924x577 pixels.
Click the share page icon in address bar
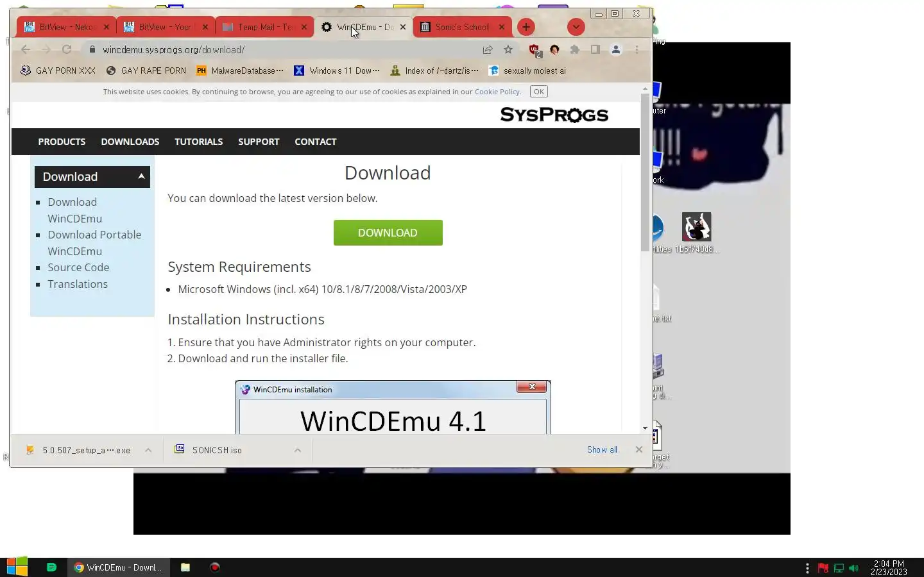[488, 49]
